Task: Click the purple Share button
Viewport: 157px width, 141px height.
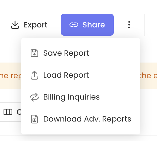Action: [x=87, y=25]
